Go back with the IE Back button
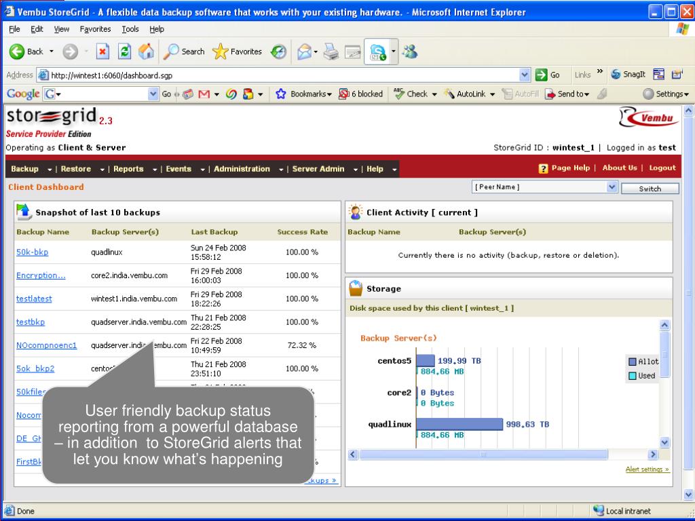 tap(26, 52)
